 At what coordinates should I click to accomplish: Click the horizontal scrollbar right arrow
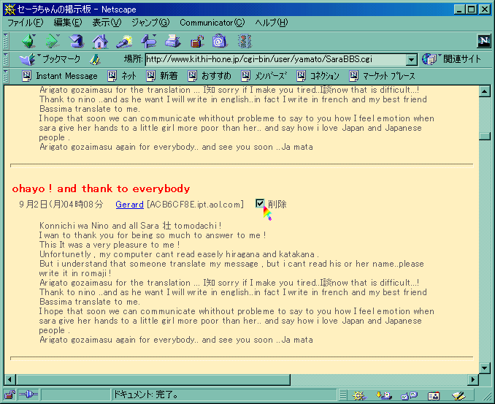(x=473, y=379)
